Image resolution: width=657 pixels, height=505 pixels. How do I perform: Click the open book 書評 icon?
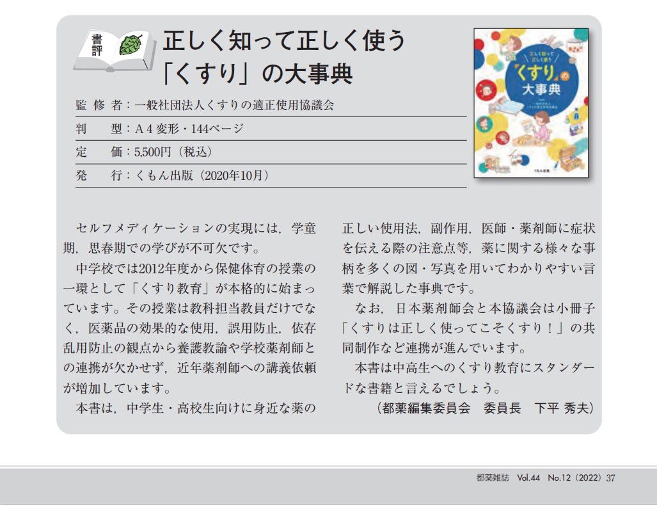coord(112,49)
